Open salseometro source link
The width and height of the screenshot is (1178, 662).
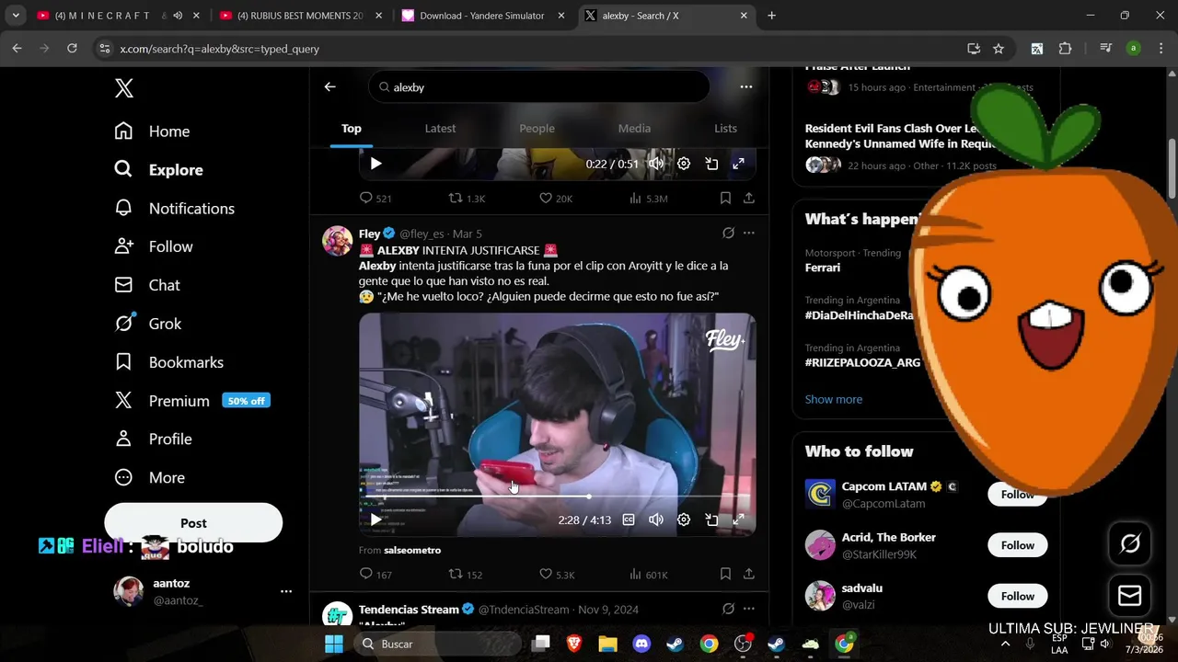point(412,550)
